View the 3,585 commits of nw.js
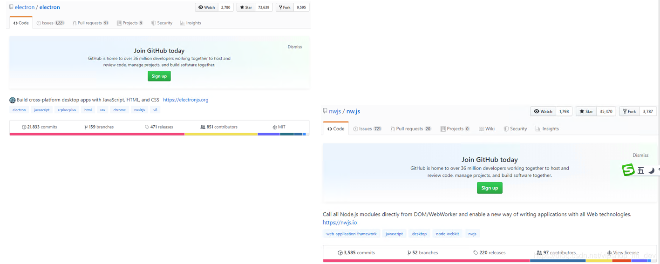This screenshot has height=264, width=660. [356, 253]
